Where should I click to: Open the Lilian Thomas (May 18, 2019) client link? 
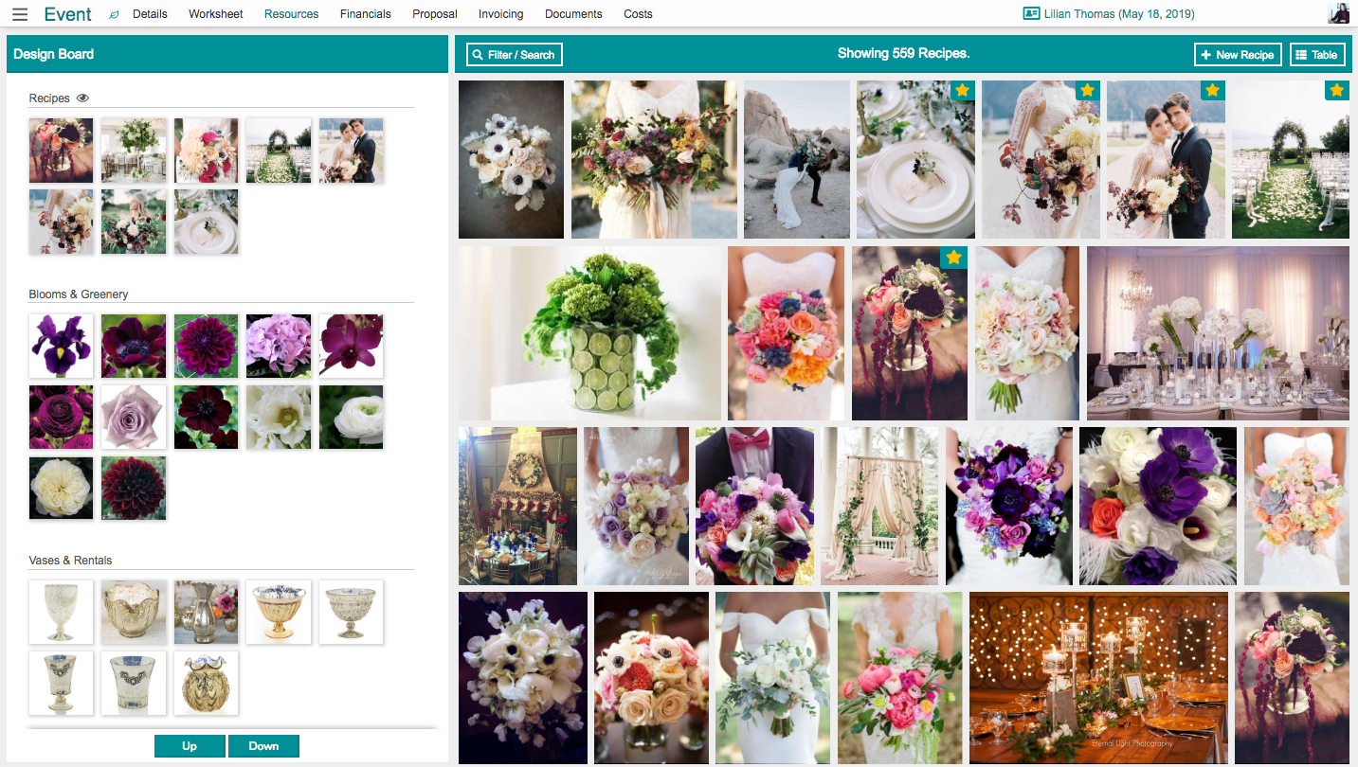[x=1118, y=14]
